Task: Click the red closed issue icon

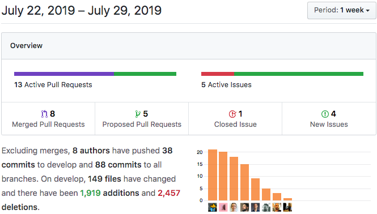Action: 232,114
